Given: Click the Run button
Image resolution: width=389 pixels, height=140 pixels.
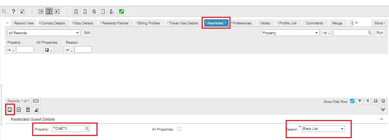Looking at the screenshot, I should click(x=380, y=33).
